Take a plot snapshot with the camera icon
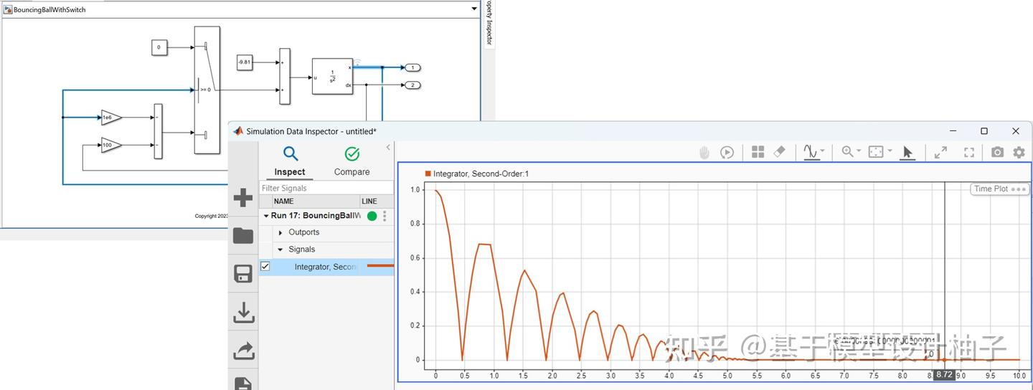 click(x=997, y=152)
